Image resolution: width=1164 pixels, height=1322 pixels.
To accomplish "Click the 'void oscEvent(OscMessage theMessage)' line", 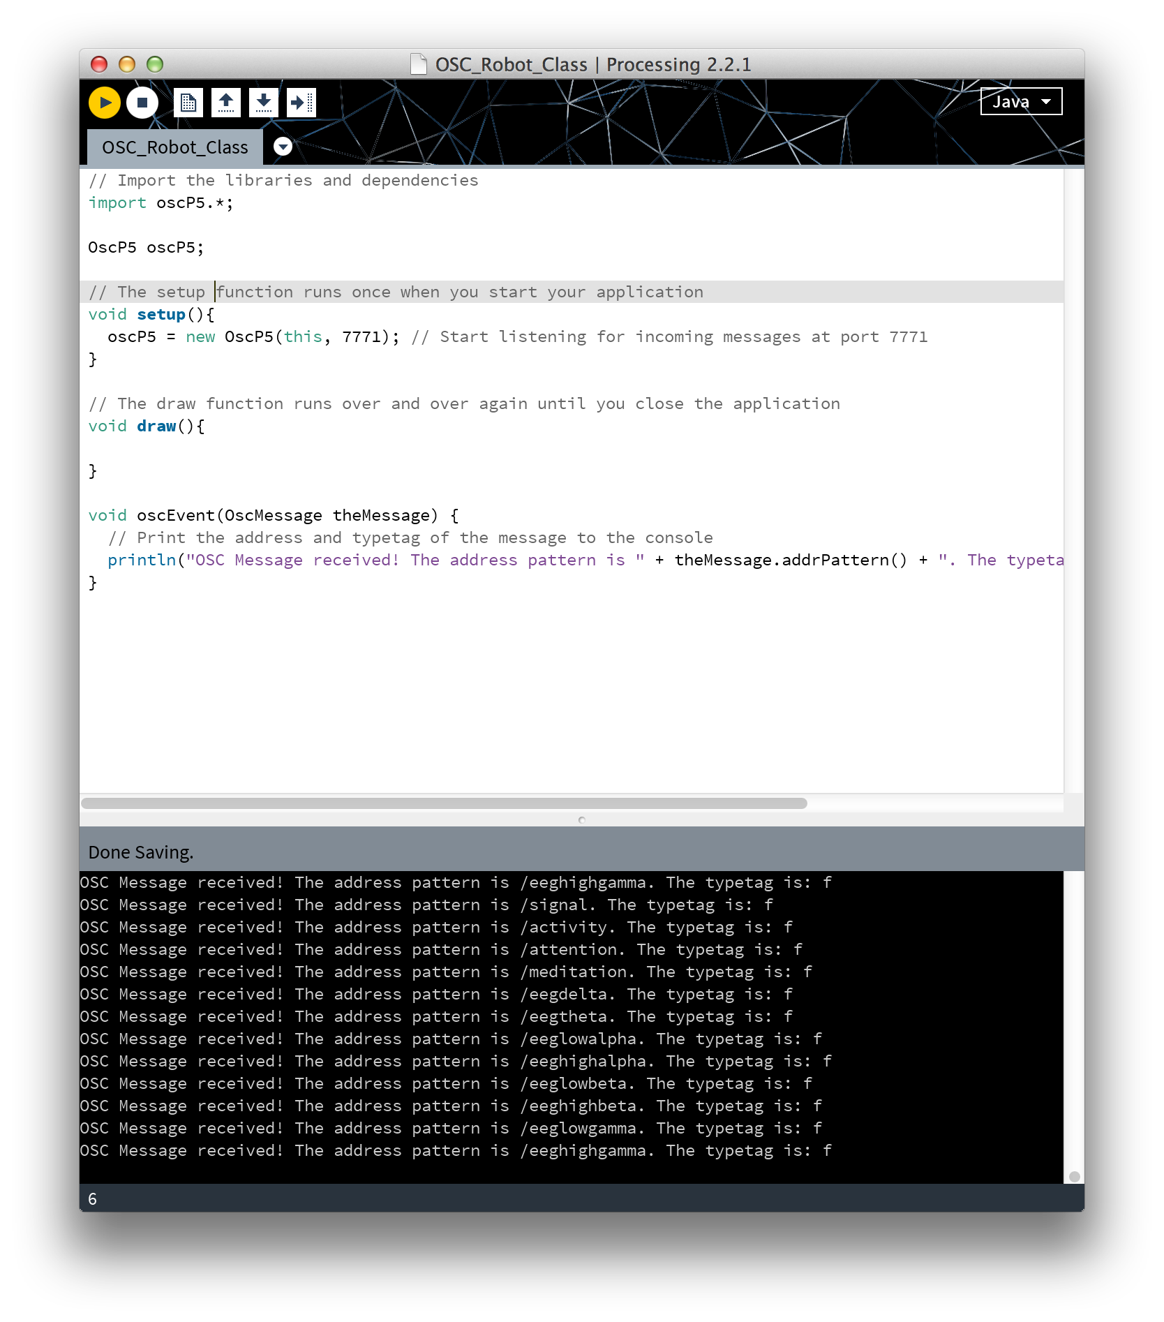I will [x=274, y=515].
